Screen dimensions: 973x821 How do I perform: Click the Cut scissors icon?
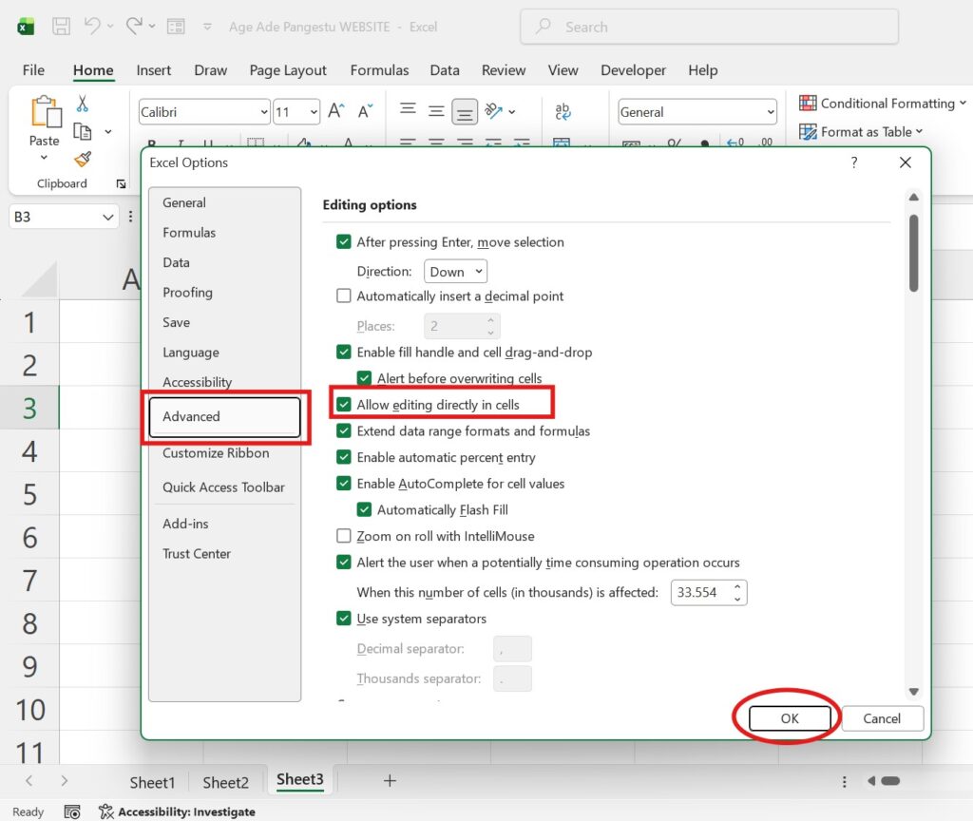(82, 103)
